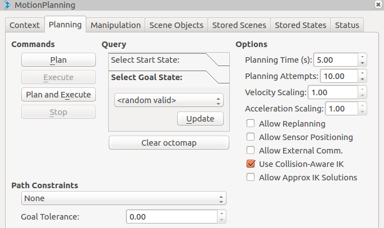384x228 pixels.
Task: Click the Goal Tolerance input field
Action: (172, 216)
